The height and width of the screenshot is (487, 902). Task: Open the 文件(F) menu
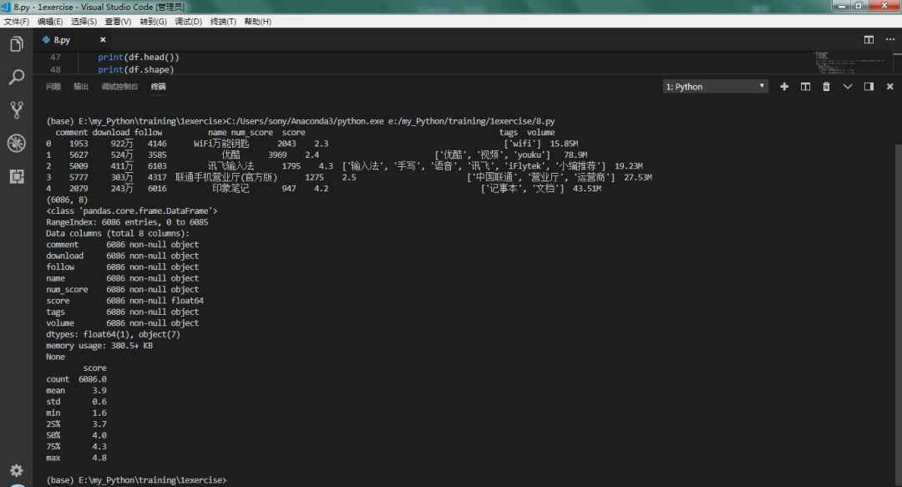[x=16, y=21]
